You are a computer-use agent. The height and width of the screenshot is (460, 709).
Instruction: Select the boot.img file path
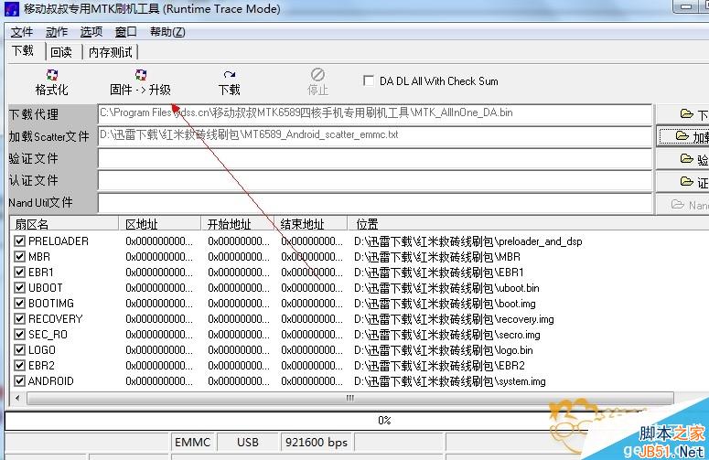[x=445, y=304]
